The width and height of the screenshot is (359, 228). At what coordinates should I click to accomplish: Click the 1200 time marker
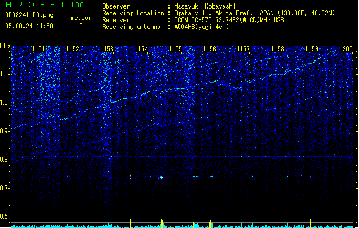click(346, 50)
